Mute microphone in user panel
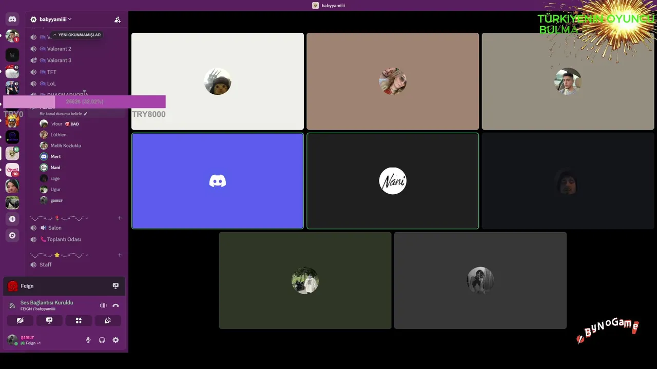 tap(88, 340)
